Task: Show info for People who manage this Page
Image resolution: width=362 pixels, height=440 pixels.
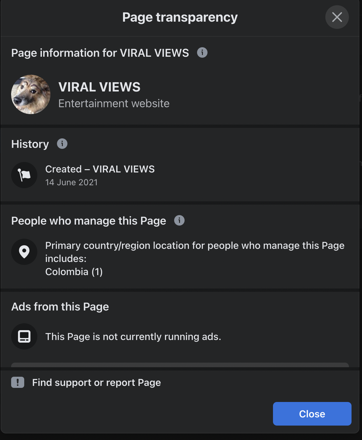Action: [179, 220]
